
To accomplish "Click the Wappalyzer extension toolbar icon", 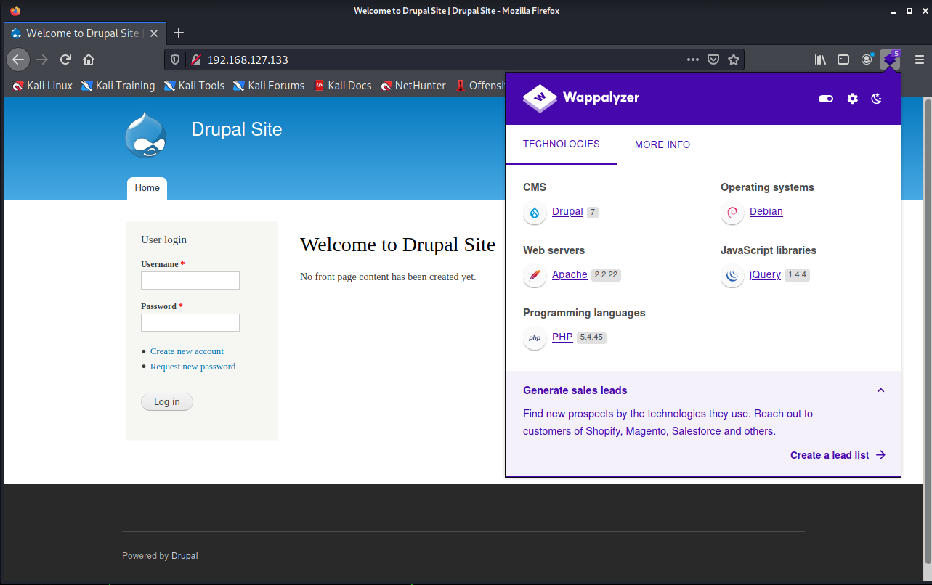I will (890, 60).
